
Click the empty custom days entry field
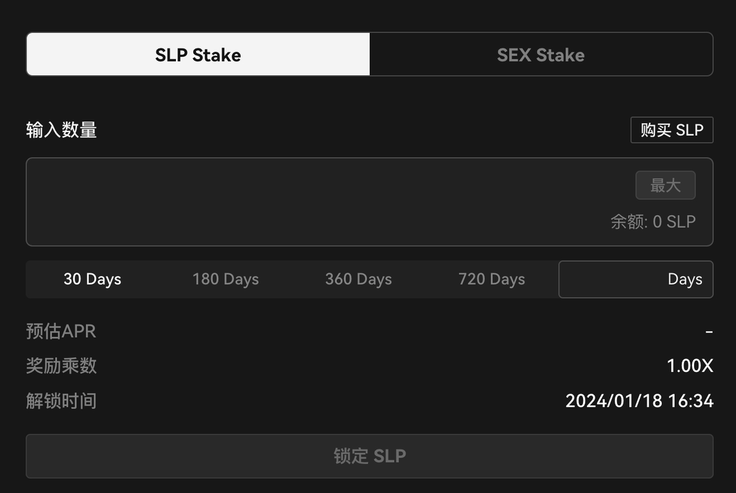point(609,279)
